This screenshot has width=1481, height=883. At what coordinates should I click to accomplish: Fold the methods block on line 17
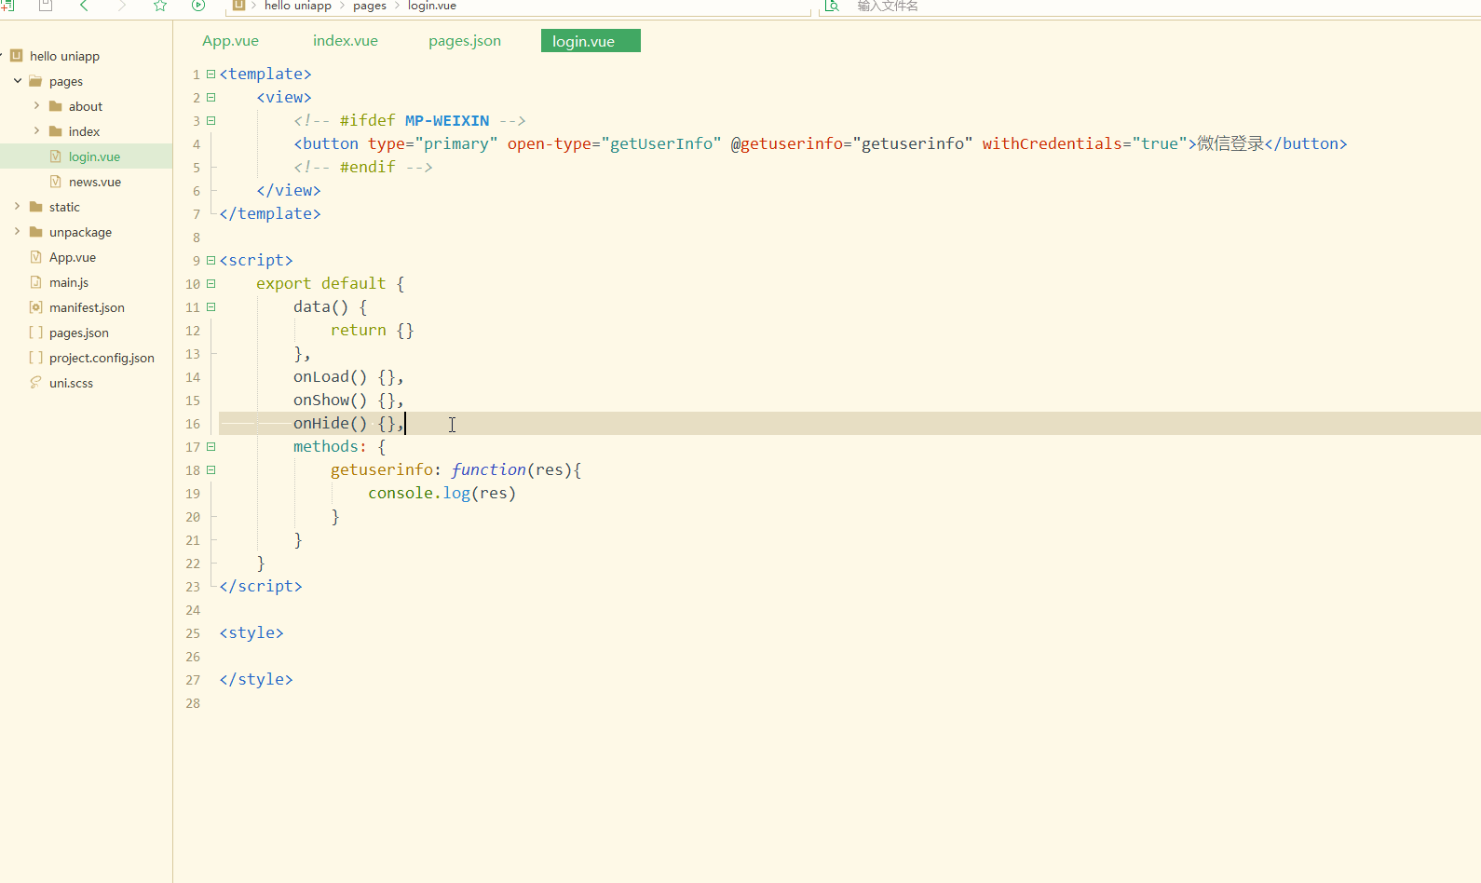pos(211,446)
